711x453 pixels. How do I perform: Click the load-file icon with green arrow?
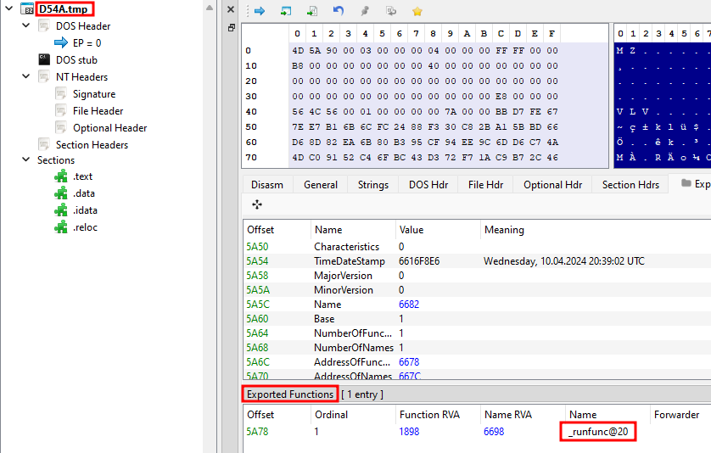coord(312,11)
